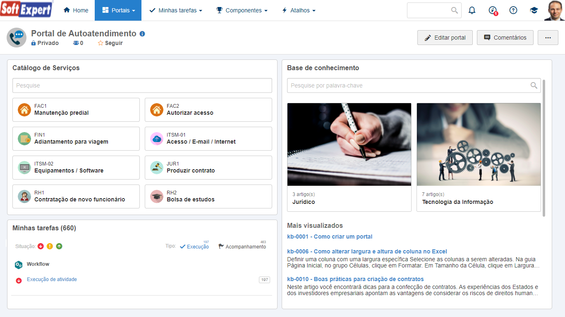Click the Pesquise por palavra-chave field
This screenshot has width=565, height=317.
(x=414, y=85)
